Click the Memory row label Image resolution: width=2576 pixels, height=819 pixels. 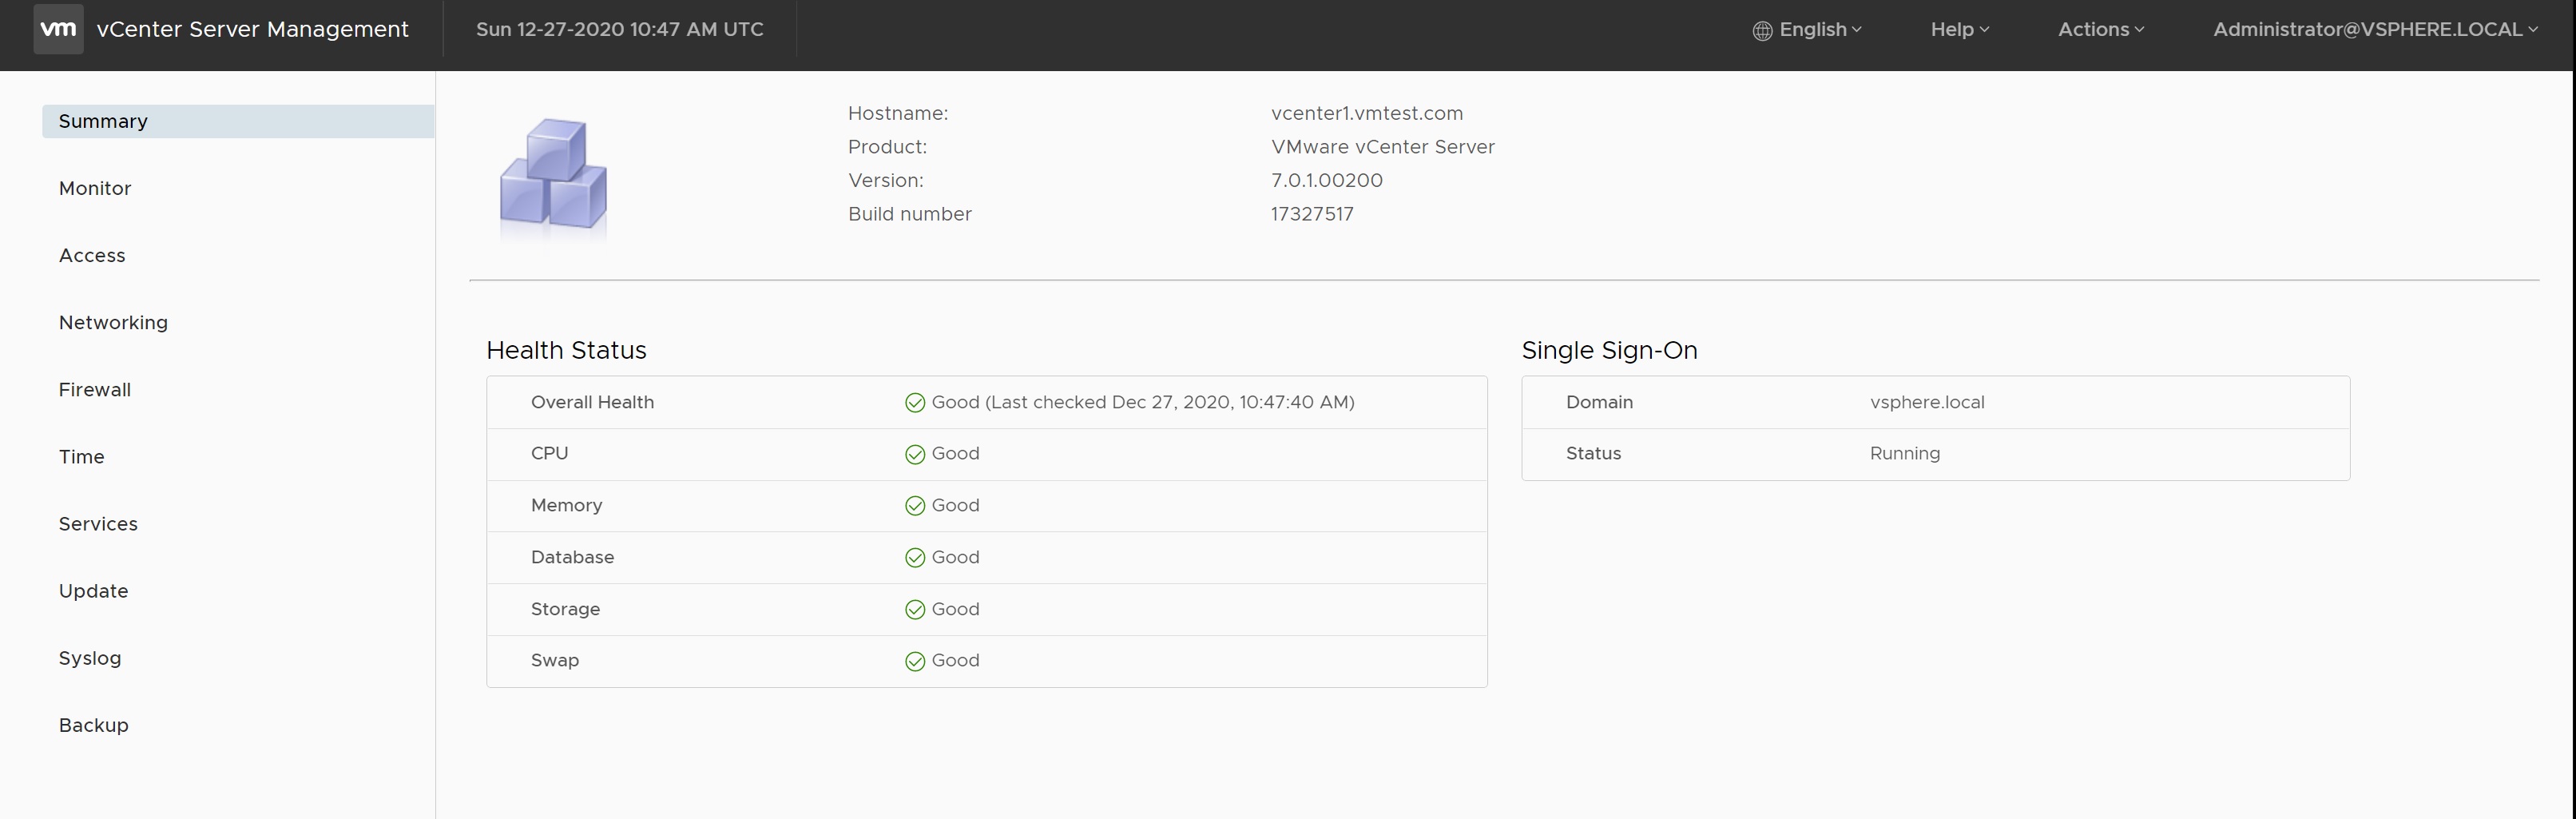coord(566,505)
